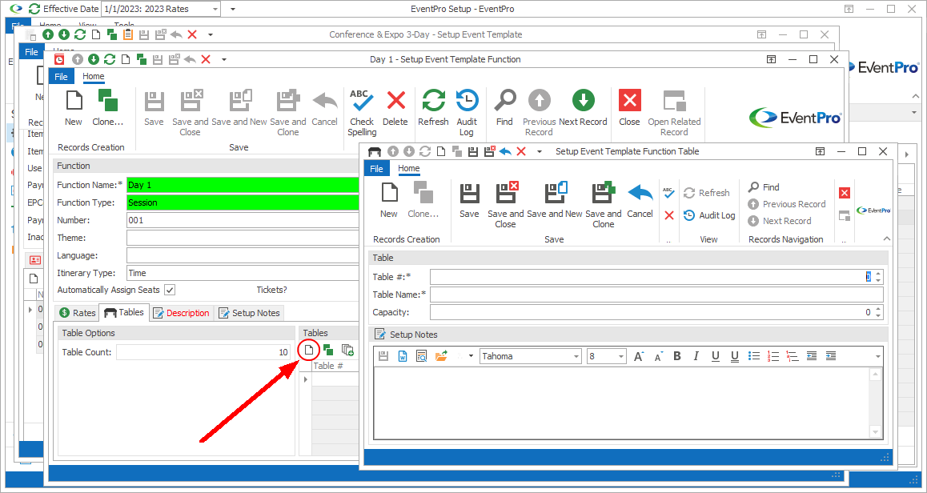This screenshot has width=927, height=493.
Task: Click numbered list icon in Setup Notes toolbar
Action: (x=772, y=356)
